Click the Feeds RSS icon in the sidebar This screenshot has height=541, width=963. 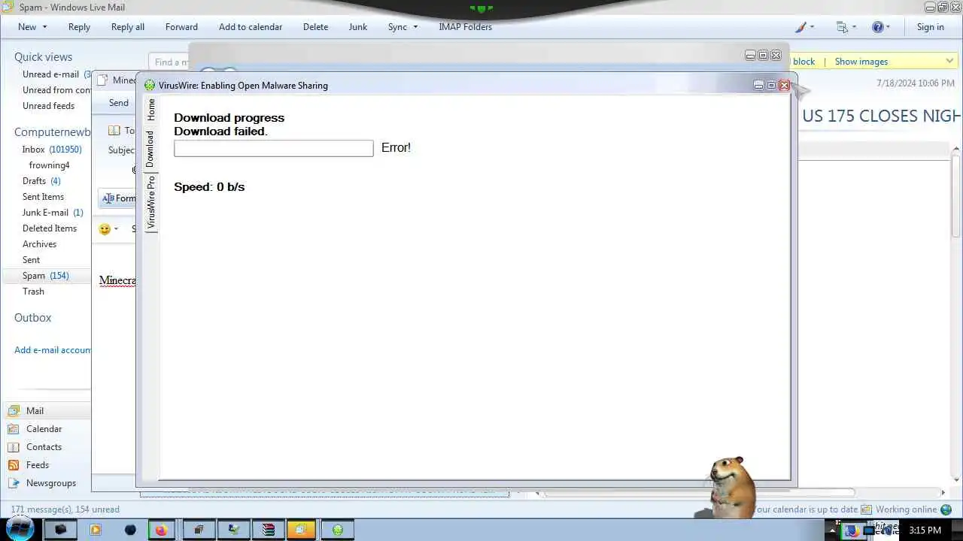[13, 465]
